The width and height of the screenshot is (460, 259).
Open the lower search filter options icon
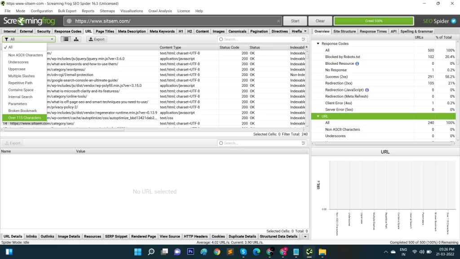pos(303,143)
